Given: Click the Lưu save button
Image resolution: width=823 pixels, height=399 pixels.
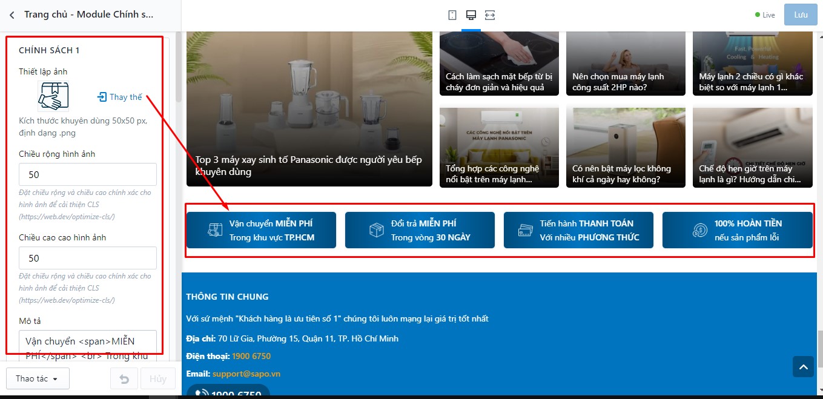Looking at the screenshot, I should (x=801, y=15).
